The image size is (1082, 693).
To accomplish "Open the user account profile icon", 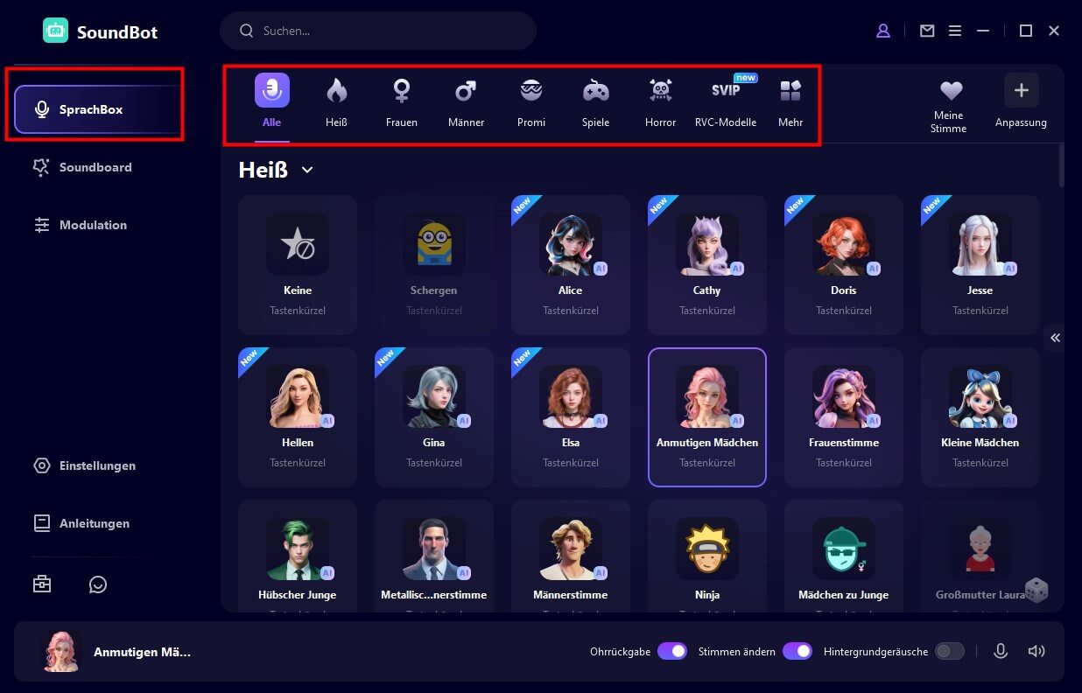I will point(883,31).
